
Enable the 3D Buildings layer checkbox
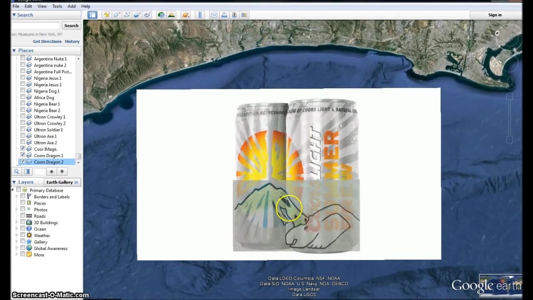[x=23, y=222]
